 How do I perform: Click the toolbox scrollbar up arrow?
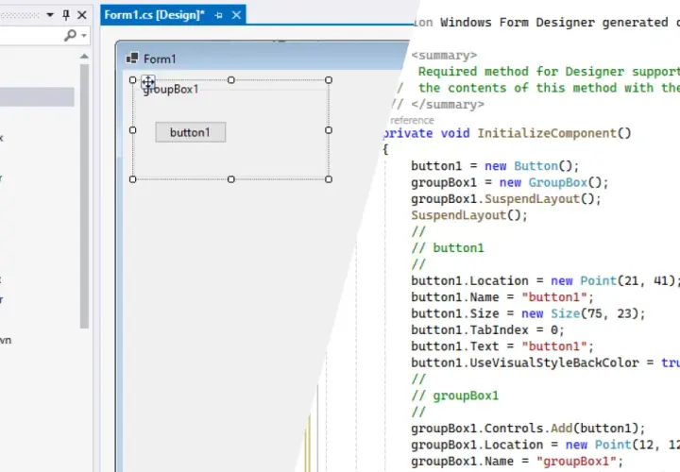[85, 56]
